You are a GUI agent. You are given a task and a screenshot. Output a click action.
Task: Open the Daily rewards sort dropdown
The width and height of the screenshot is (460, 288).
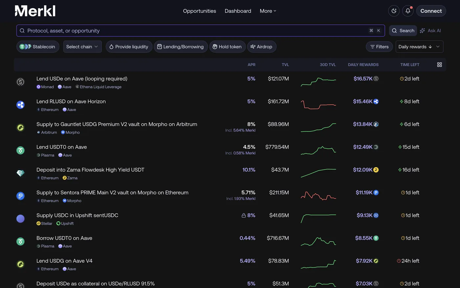(x=420, y=47)
